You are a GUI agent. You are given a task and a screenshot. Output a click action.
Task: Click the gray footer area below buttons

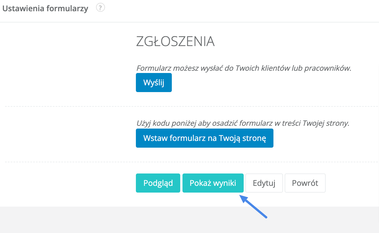pyautogui.click(x=112, y=220)
